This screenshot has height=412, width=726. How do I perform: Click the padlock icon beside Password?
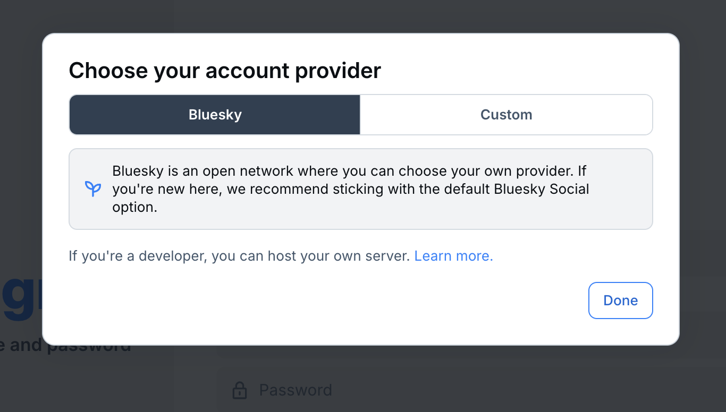(x=240, y=391)
